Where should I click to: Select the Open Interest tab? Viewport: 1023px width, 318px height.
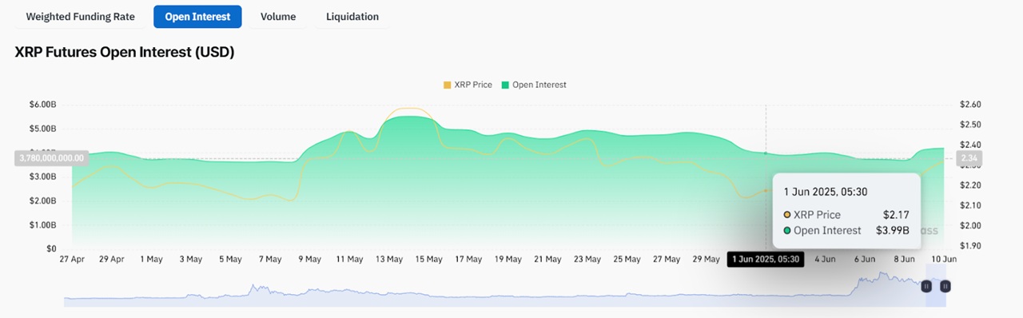[197, 16]
